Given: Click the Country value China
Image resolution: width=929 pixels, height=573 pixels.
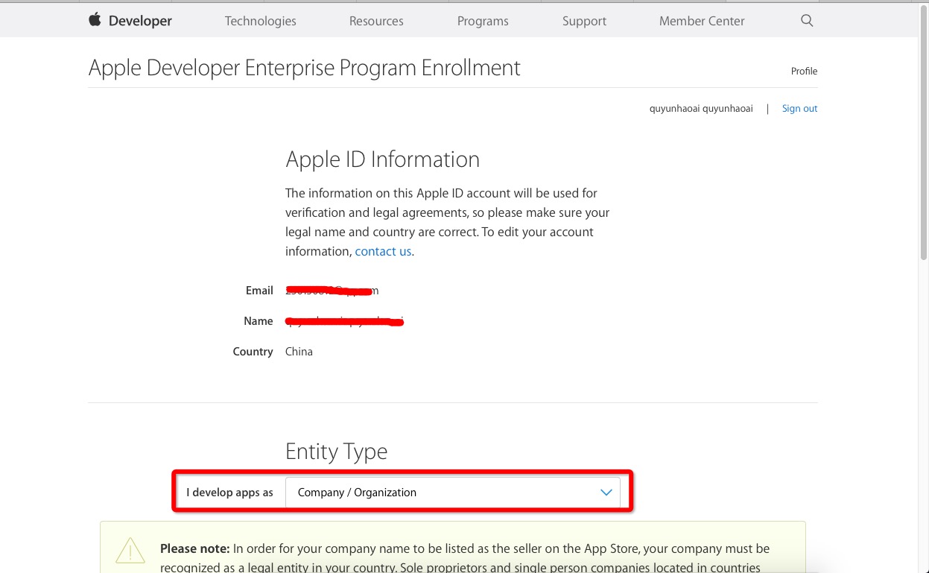Looking at the screenshot, I should 299,352.
